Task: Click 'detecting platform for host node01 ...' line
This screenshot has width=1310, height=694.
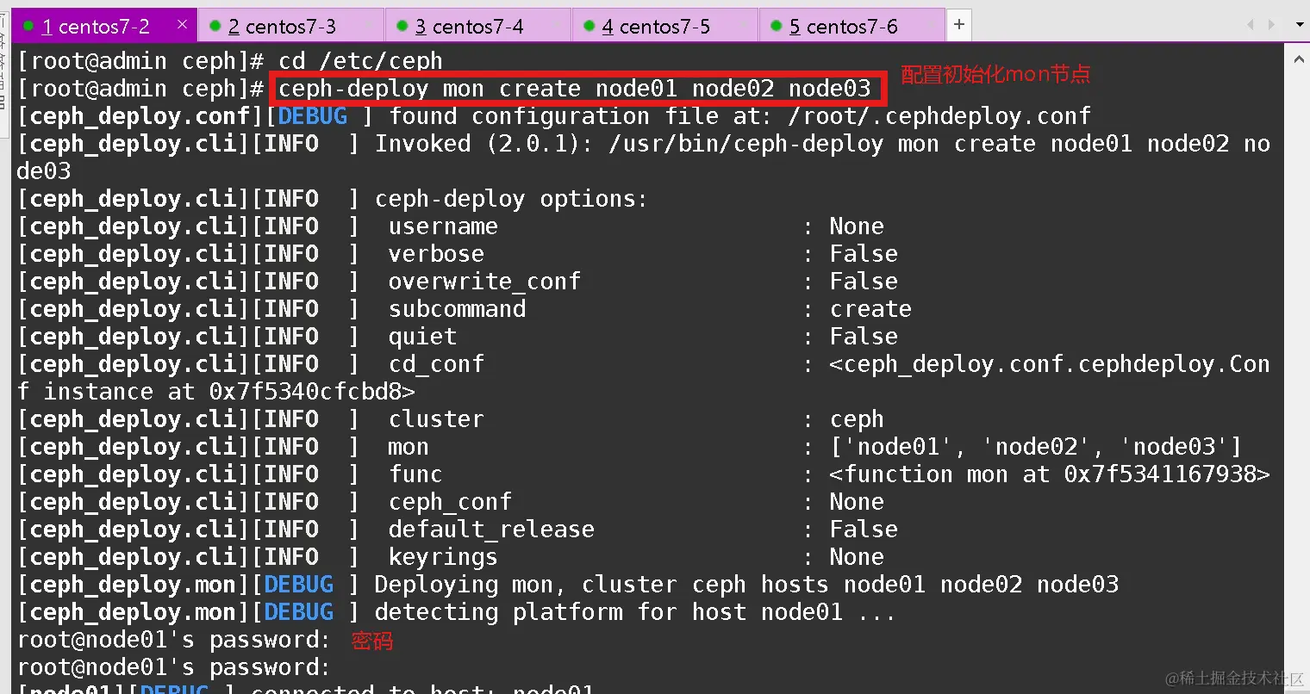Action: click(x=635, y=612)
